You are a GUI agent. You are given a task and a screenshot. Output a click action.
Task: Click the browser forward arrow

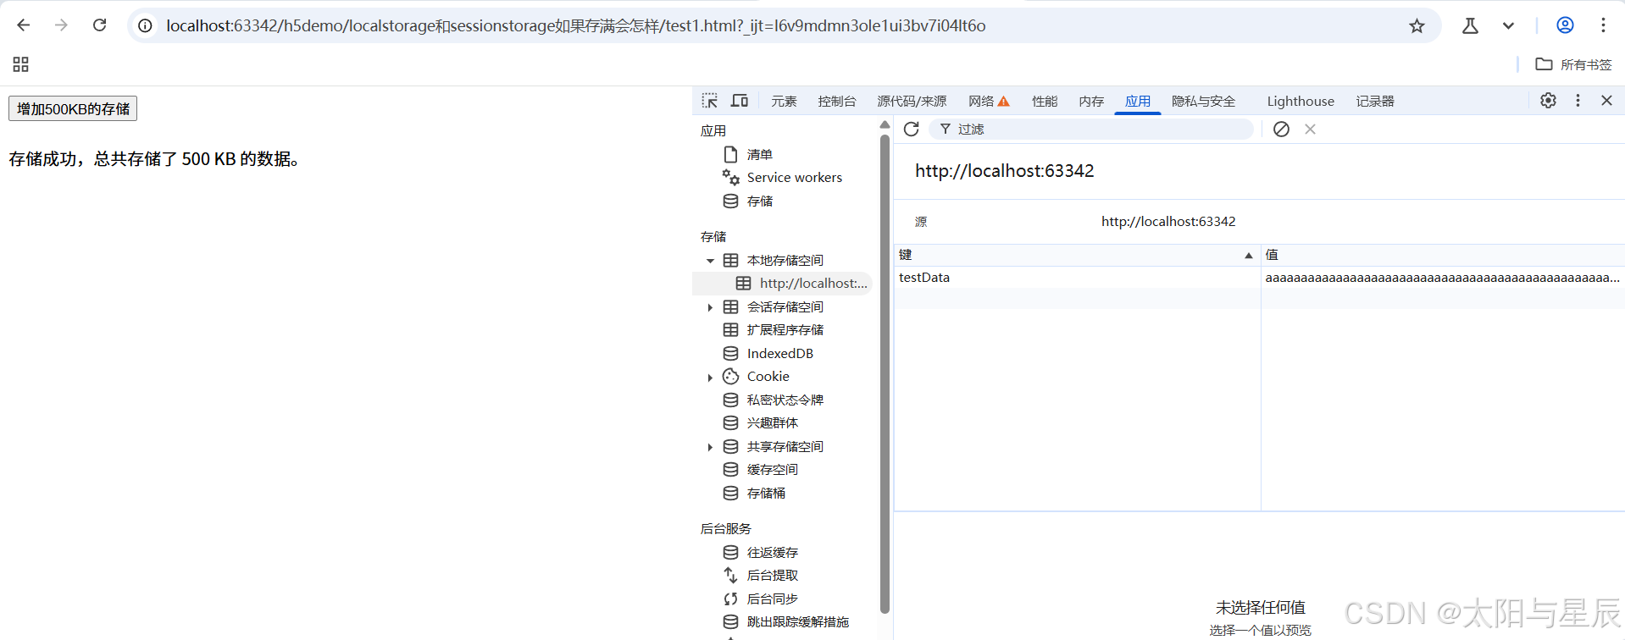tap(61, 25)
